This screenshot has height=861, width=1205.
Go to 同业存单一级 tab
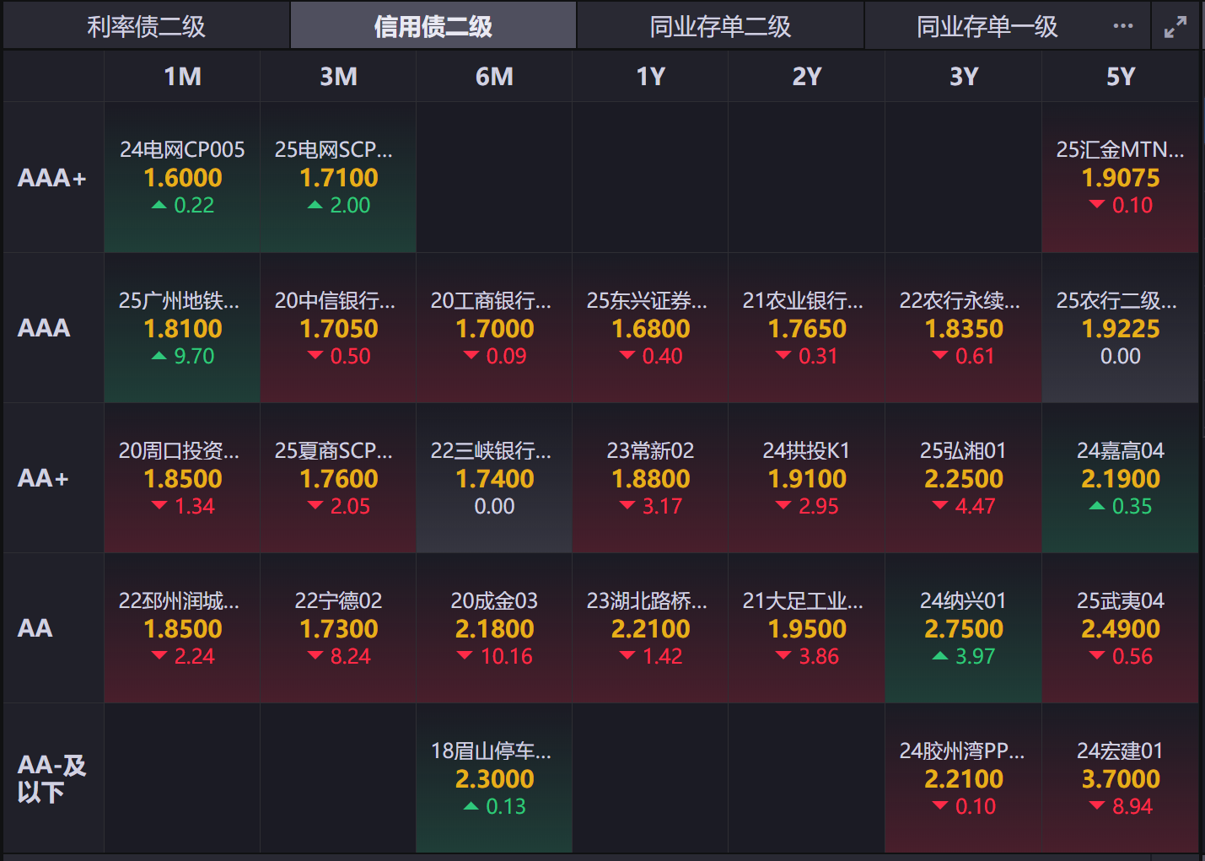coord(987,26)
